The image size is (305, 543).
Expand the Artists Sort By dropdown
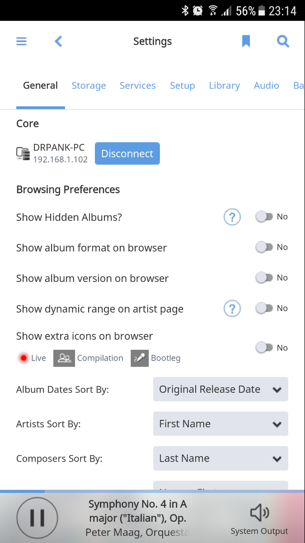(221, 424)
